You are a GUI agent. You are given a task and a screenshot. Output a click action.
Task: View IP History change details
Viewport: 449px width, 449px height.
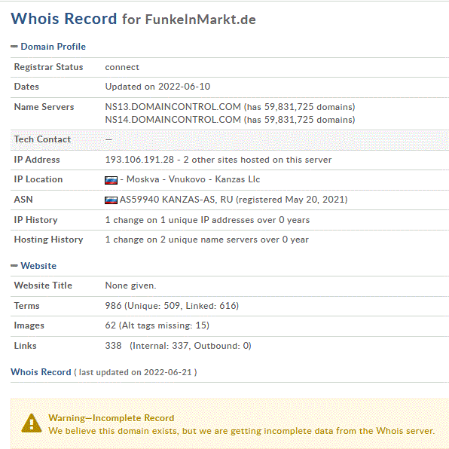click(x=207, y=220)
